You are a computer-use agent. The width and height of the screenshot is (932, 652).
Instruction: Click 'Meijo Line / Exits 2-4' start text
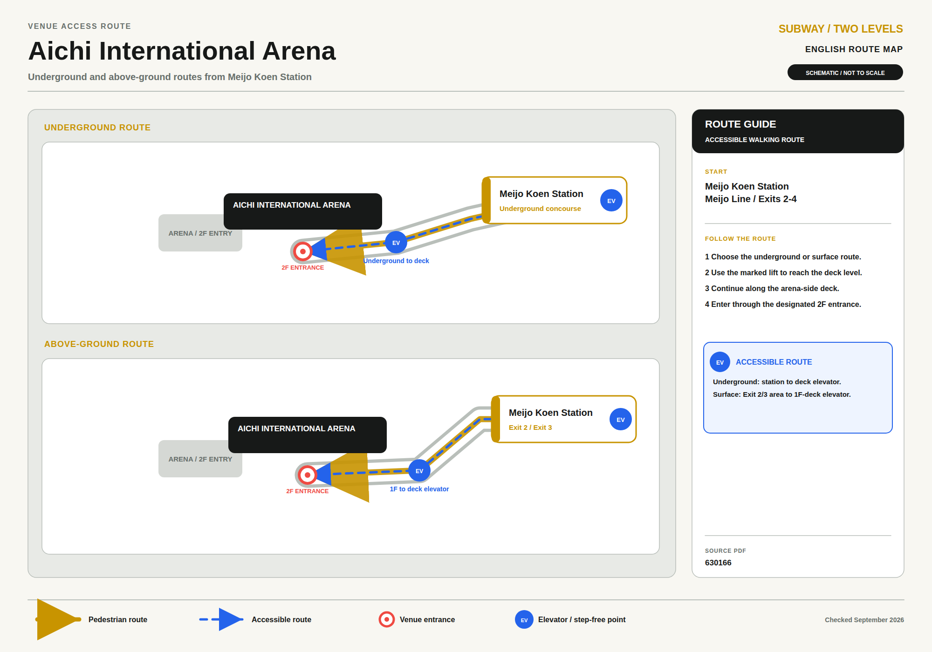751,199
